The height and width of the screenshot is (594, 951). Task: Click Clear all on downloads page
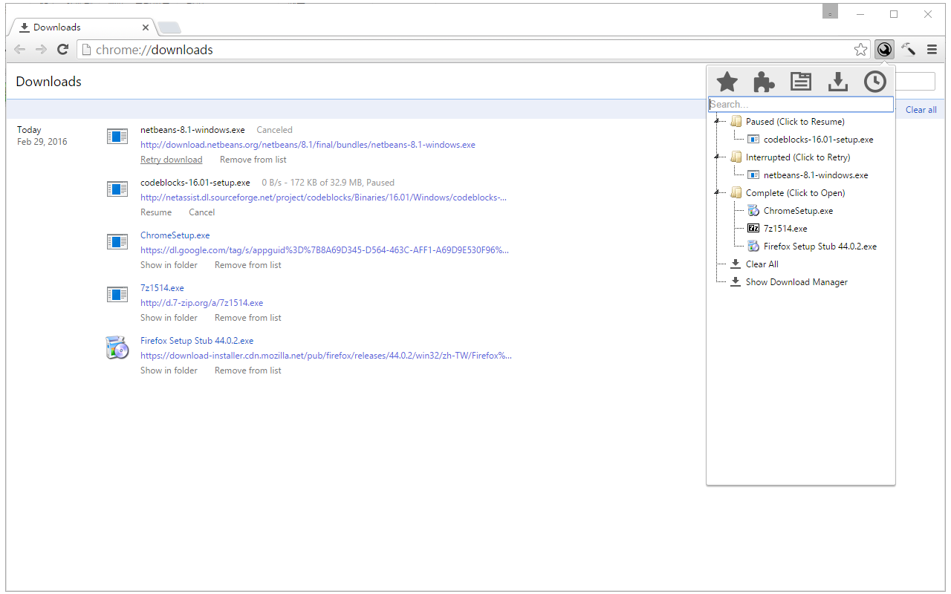coord(921,110)
